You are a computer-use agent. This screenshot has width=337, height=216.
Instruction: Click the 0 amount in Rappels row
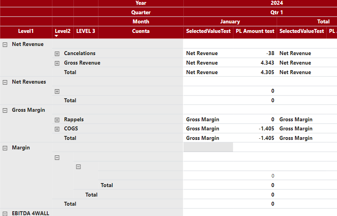click(273, 119)
